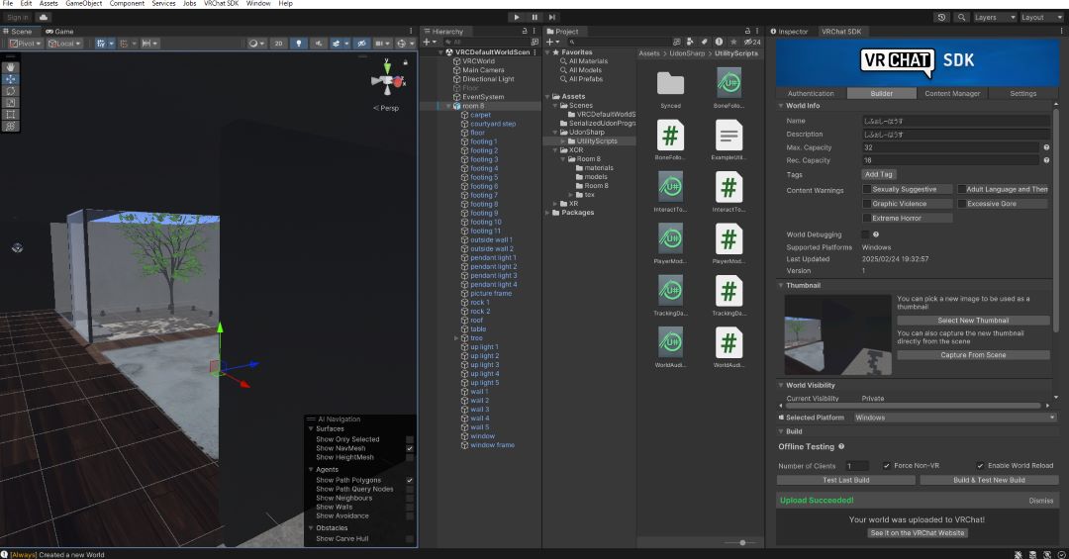Select the Hand view tool

click(x=10, y=67)
